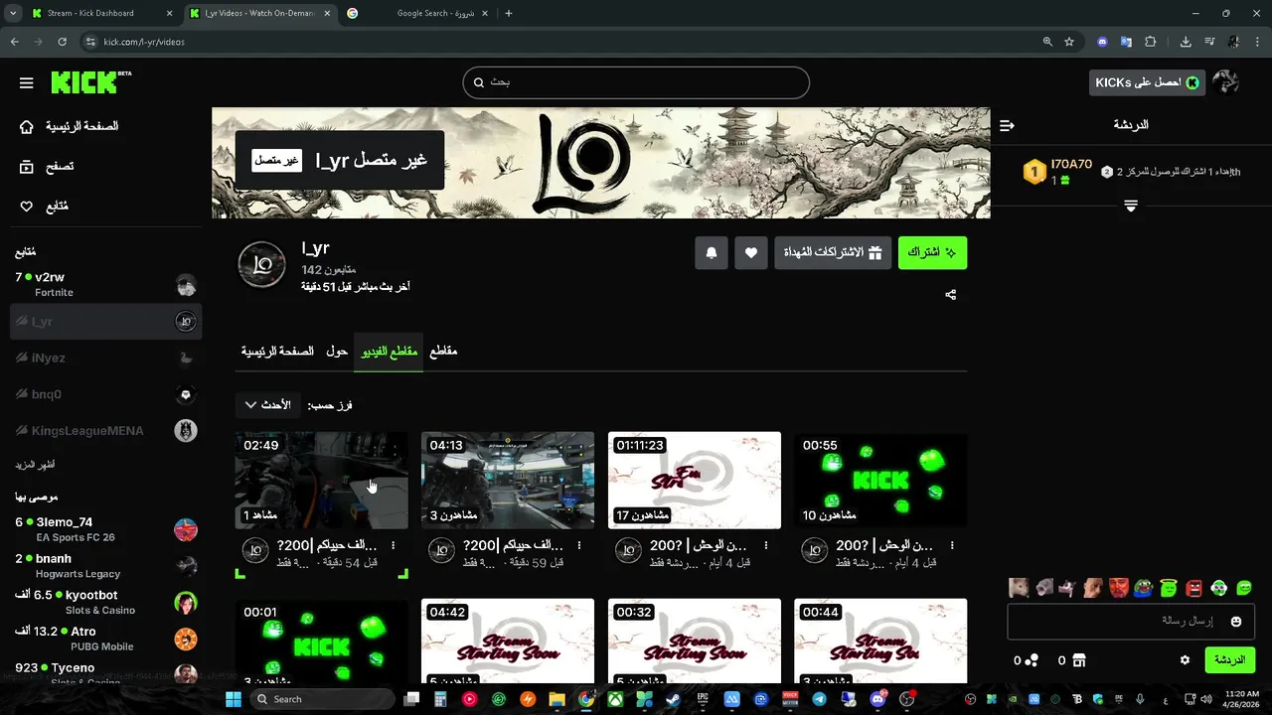Click the Windows taskbar Search box
The width and height of the screenshot is (1272, 715).
[x=321, y=699]
